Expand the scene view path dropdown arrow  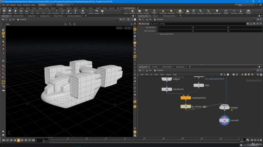117,20
